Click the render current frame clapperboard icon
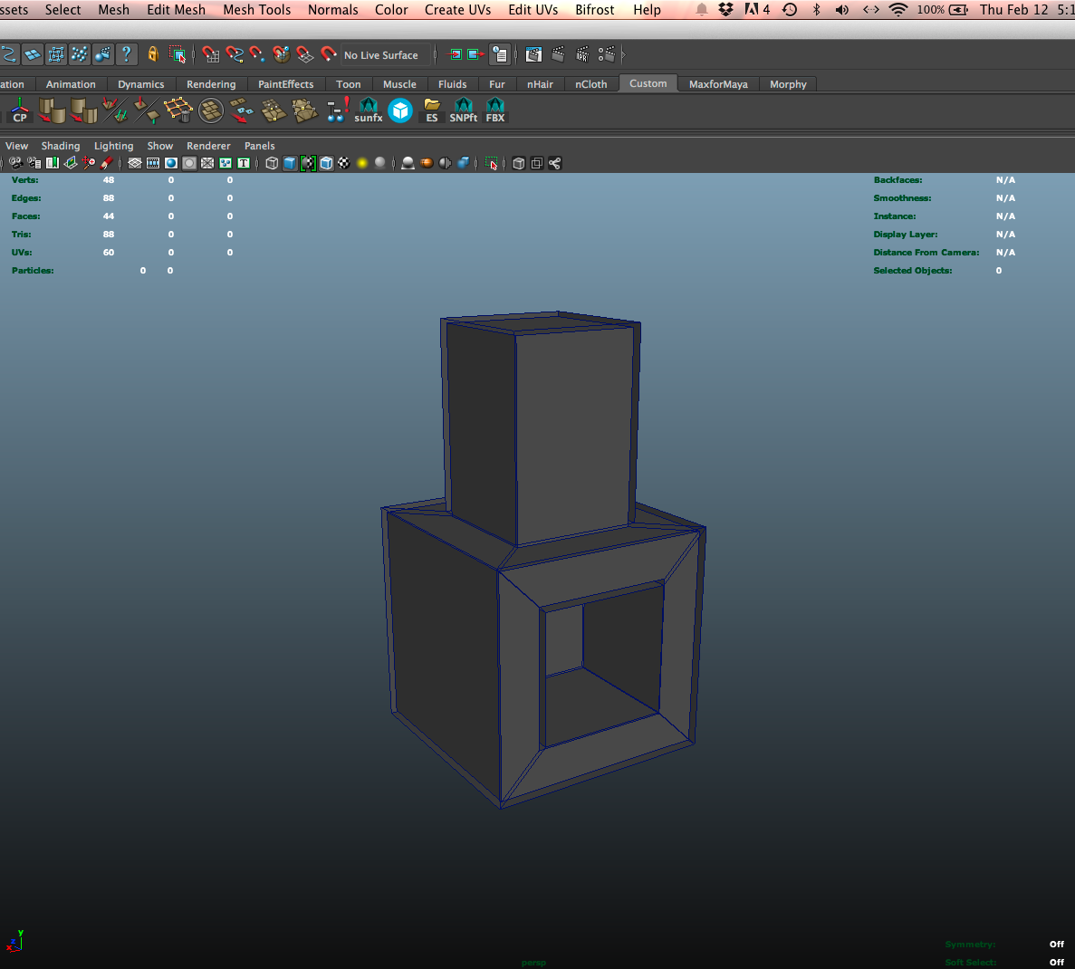Image resolution: width=1075 pixels, height=969 pixels. [558, 54]
